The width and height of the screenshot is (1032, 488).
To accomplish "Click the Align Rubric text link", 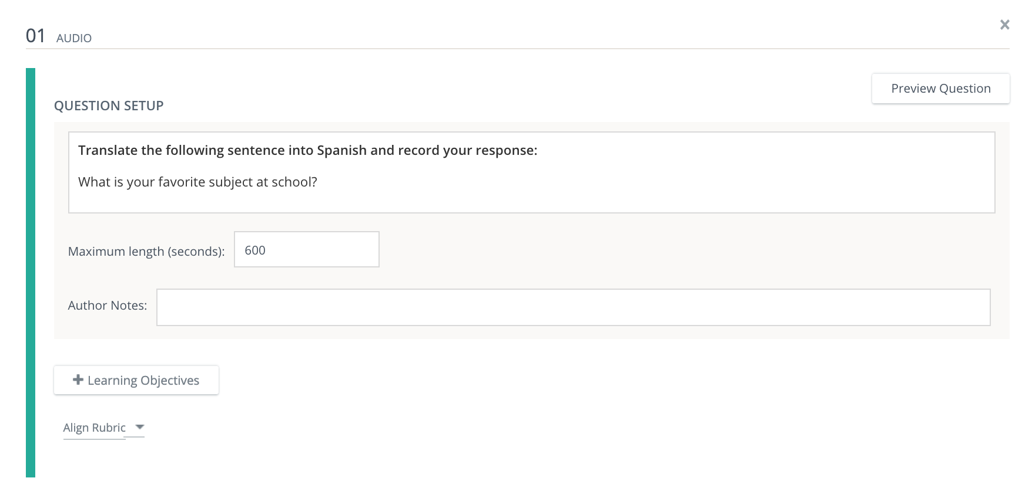I will click(x=94, y=428).
